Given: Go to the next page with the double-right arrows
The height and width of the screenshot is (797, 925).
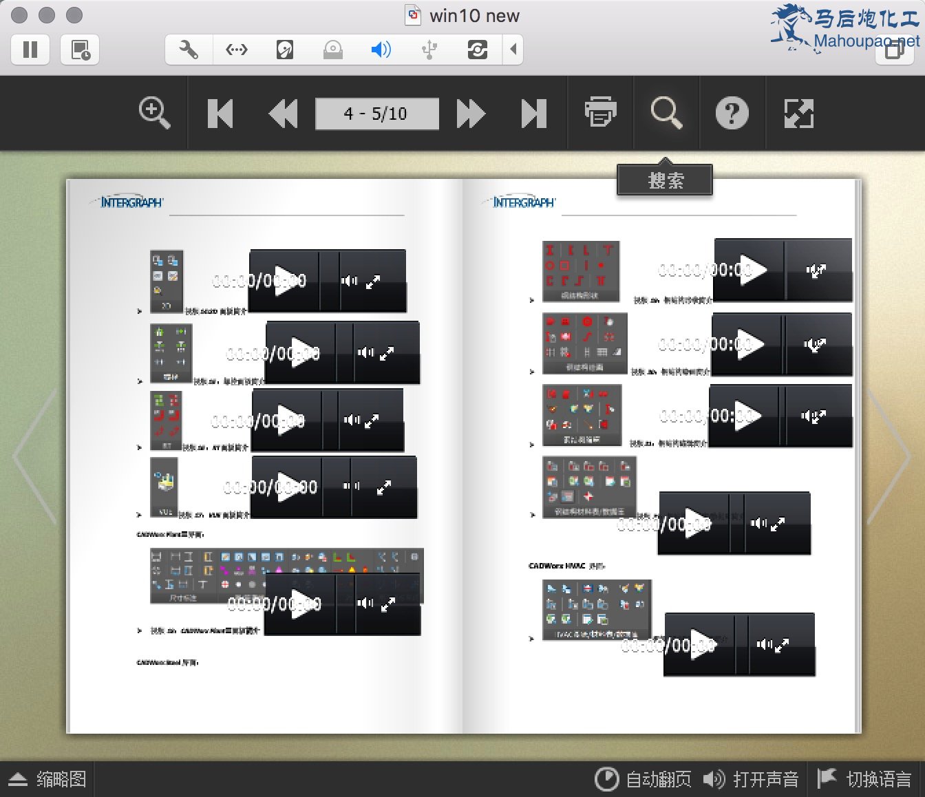Looking at the screenshot, I should click(471, 114).
